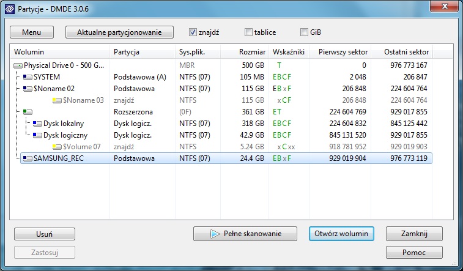
Task: Click 'Rozszerzona' partition type cell
Action: point(133,112)
